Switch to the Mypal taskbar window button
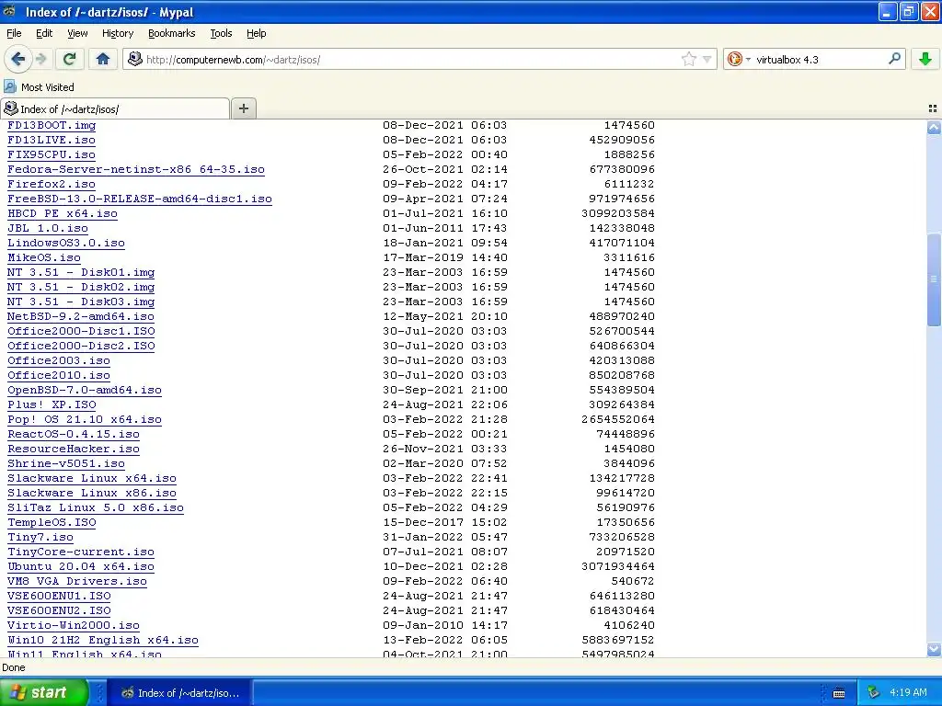The image size is (942, 706). 180,693
